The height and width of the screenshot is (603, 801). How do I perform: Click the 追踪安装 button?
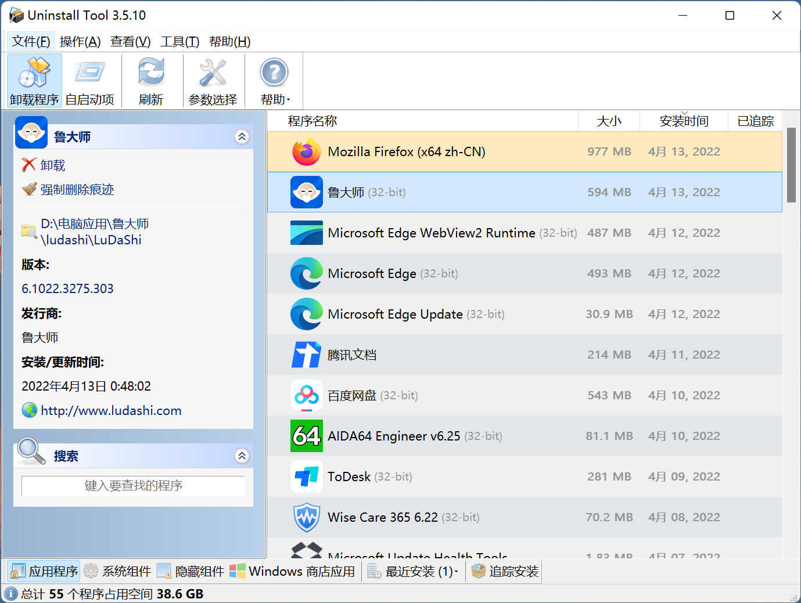pyautogui.click(x=505, y=571)
